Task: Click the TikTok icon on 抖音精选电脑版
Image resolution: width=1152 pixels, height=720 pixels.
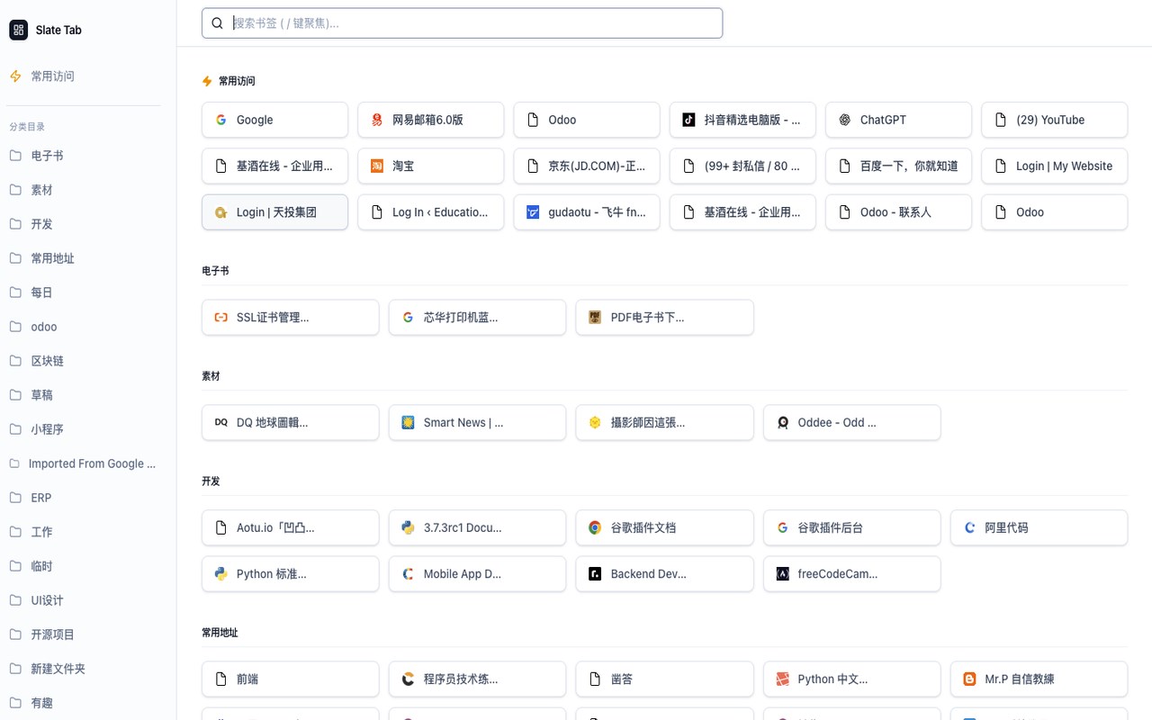Action: click(x=688, y=120)
